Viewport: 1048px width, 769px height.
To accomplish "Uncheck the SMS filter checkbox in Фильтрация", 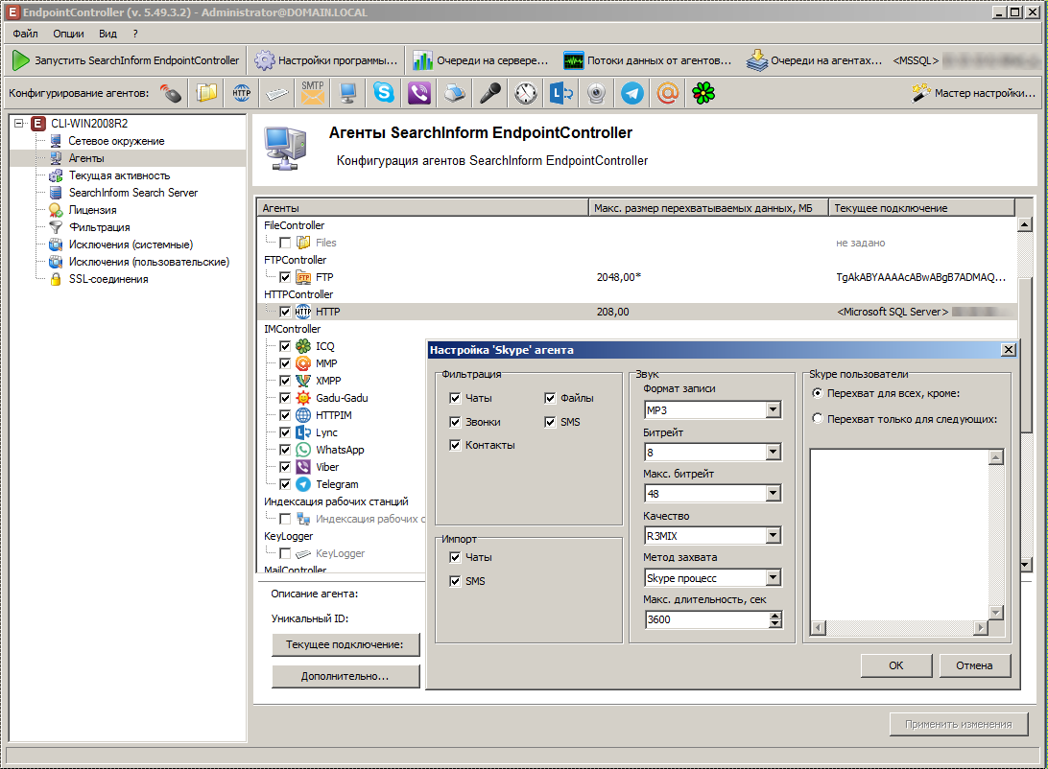I will pyautogui.click(x=550, y=422).
